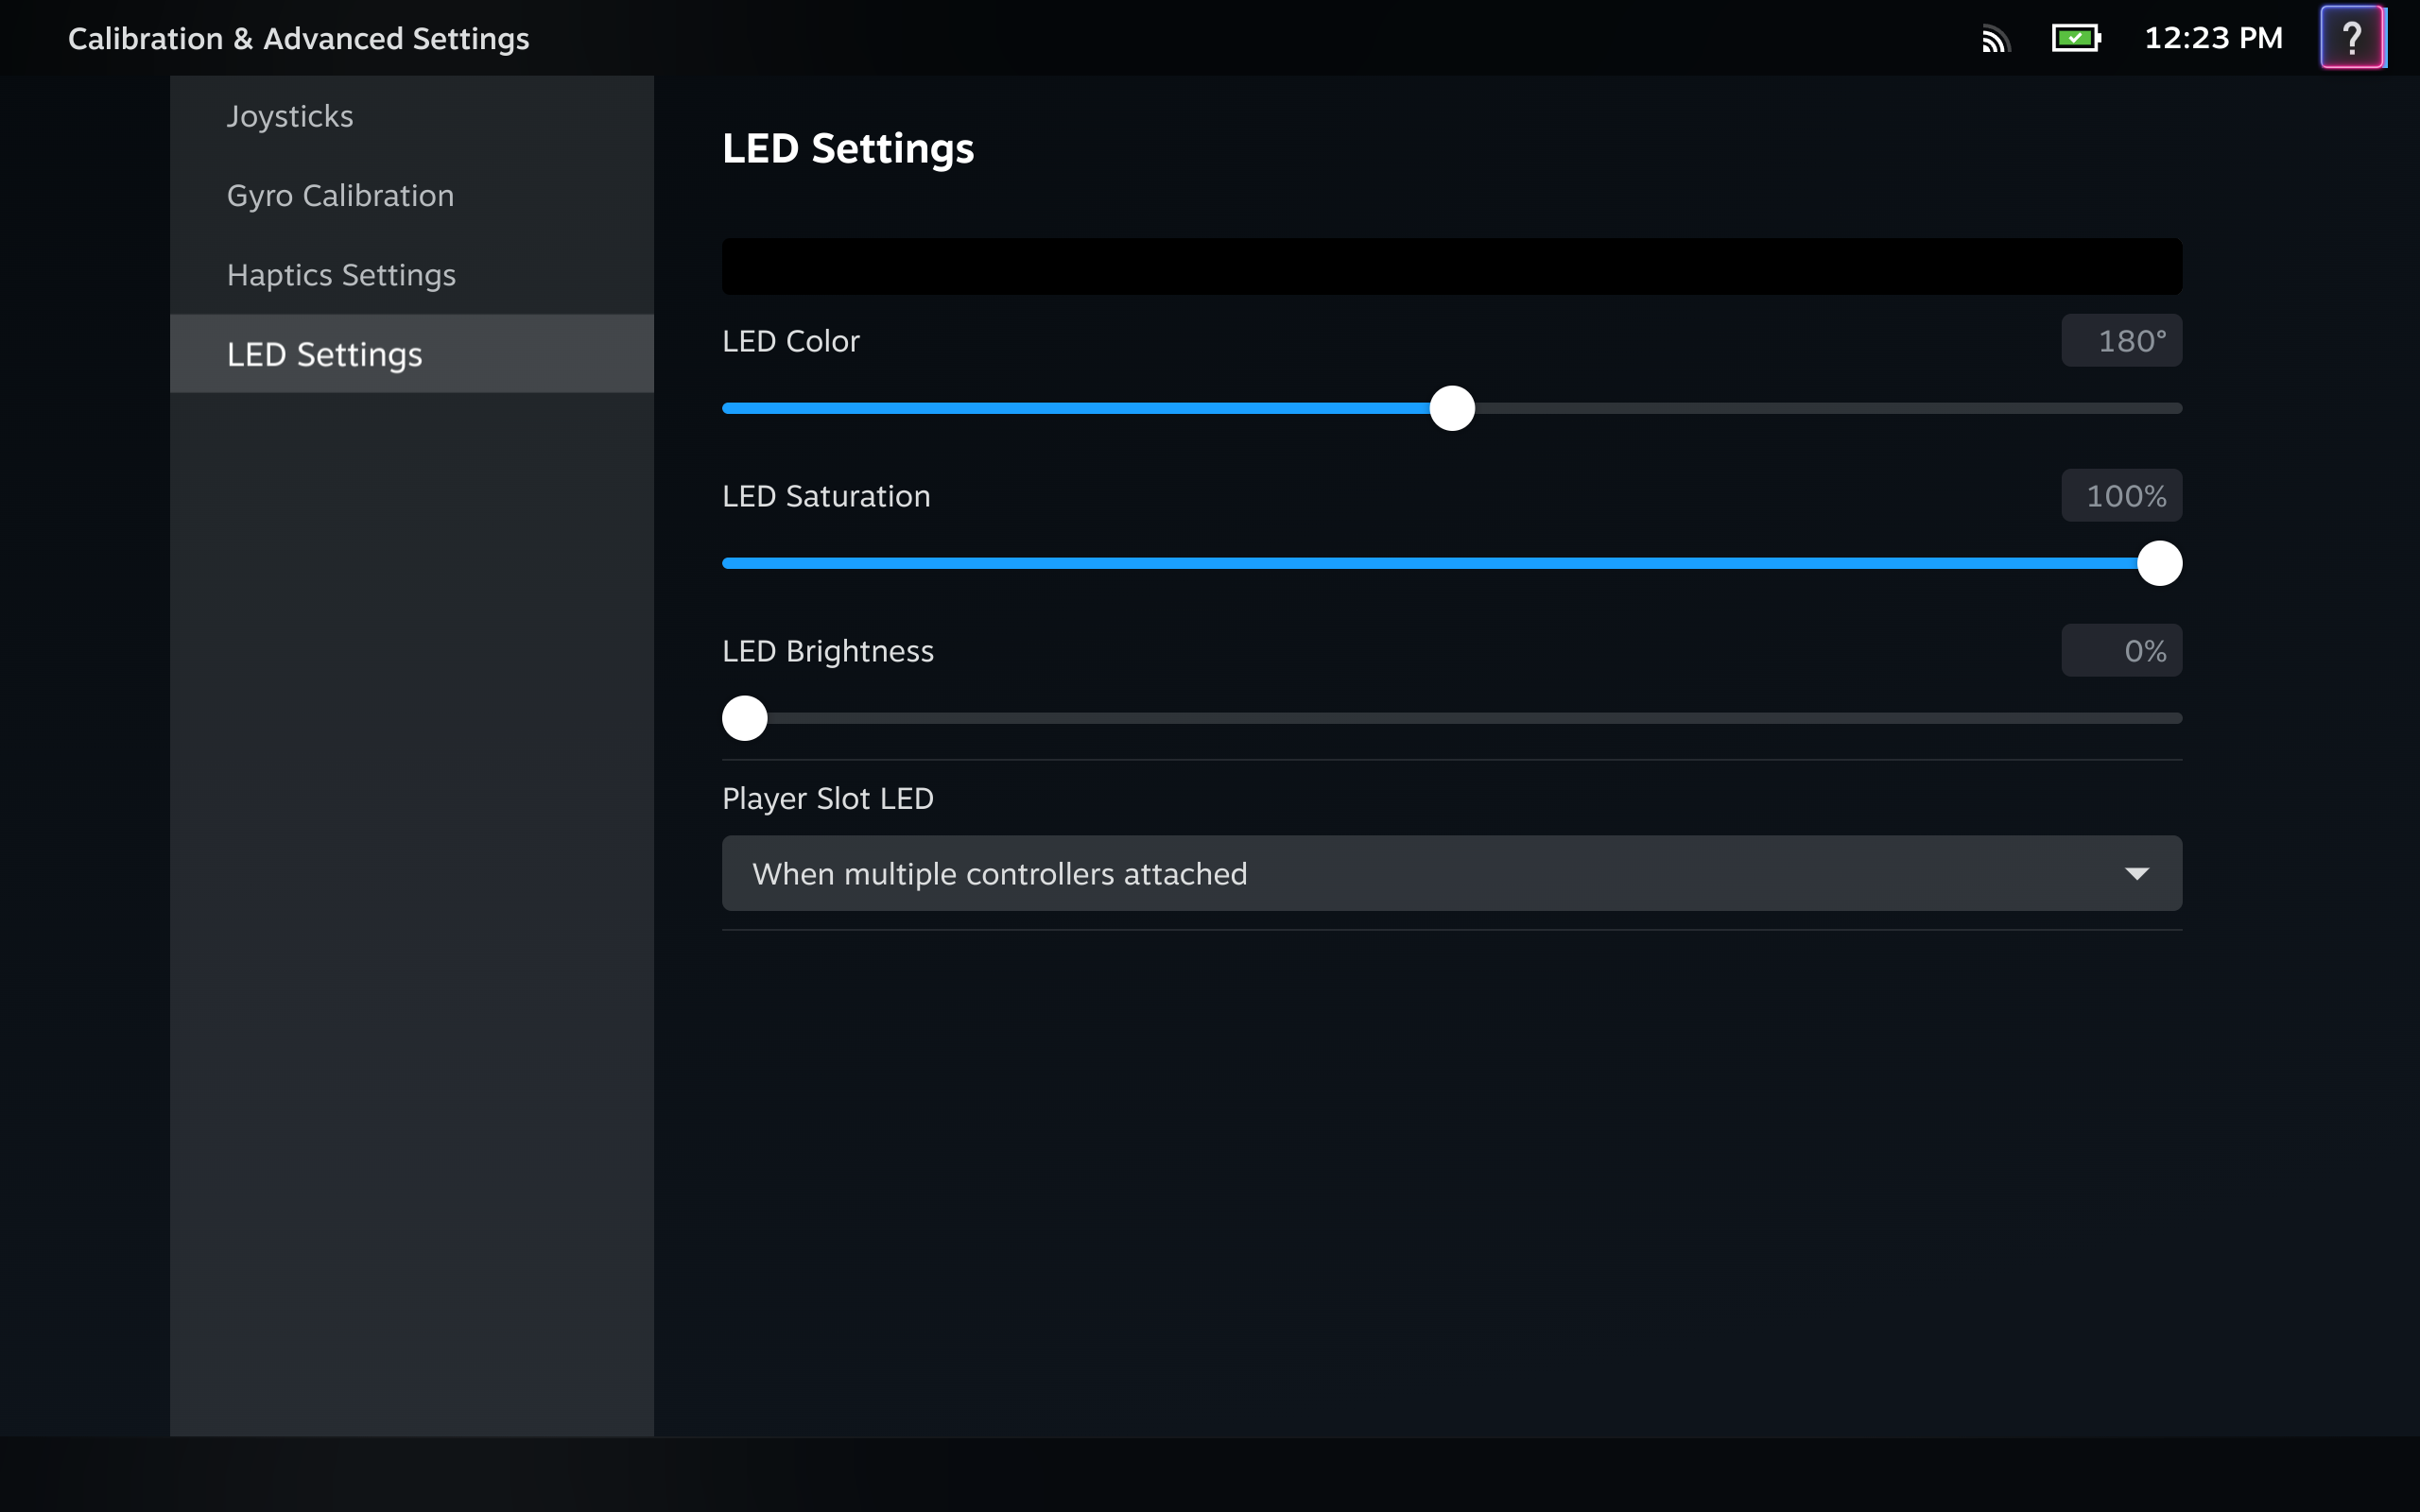The width and height of the screenshot is (2420, 1512).
Task: Click the LED Saturation 100% value field
Action: (2121, 496)
